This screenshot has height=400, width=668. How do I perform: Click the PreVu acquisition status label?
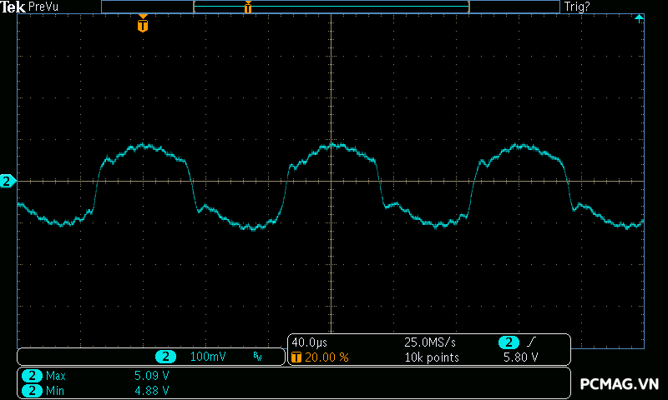[x=43, y=7]
